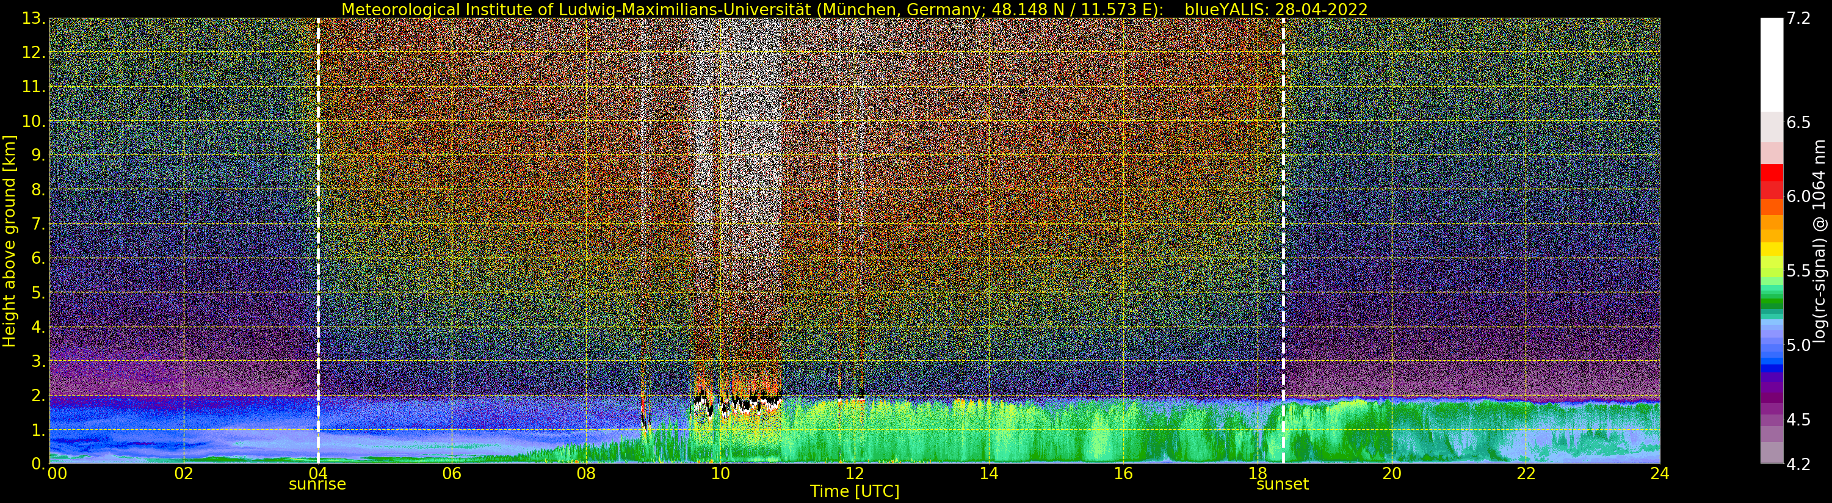Click the '16' time axis tick label
The image size is (1832, 503).
1123,474
